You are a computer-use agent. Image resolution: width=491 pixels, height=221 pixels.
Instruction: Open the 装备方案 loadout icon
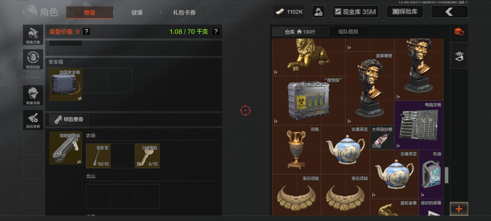[x=33, y=35]
